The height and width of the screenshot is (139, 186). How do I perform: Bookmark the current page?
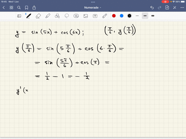pos(26,8)
